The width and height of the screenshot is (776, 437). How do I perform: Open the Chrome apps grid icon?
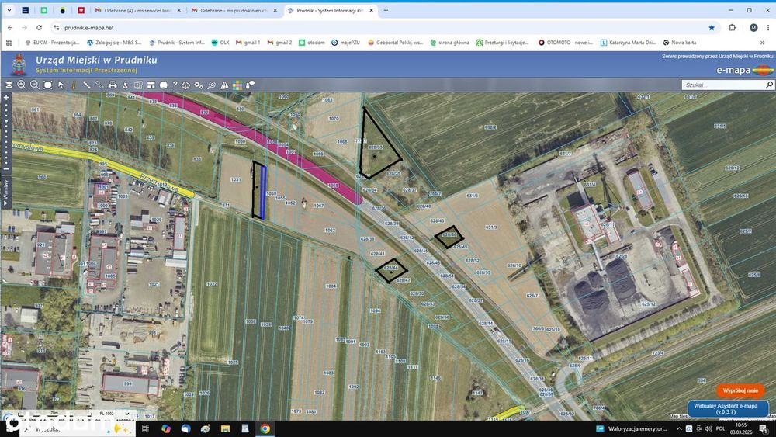(x=9, y=43)
